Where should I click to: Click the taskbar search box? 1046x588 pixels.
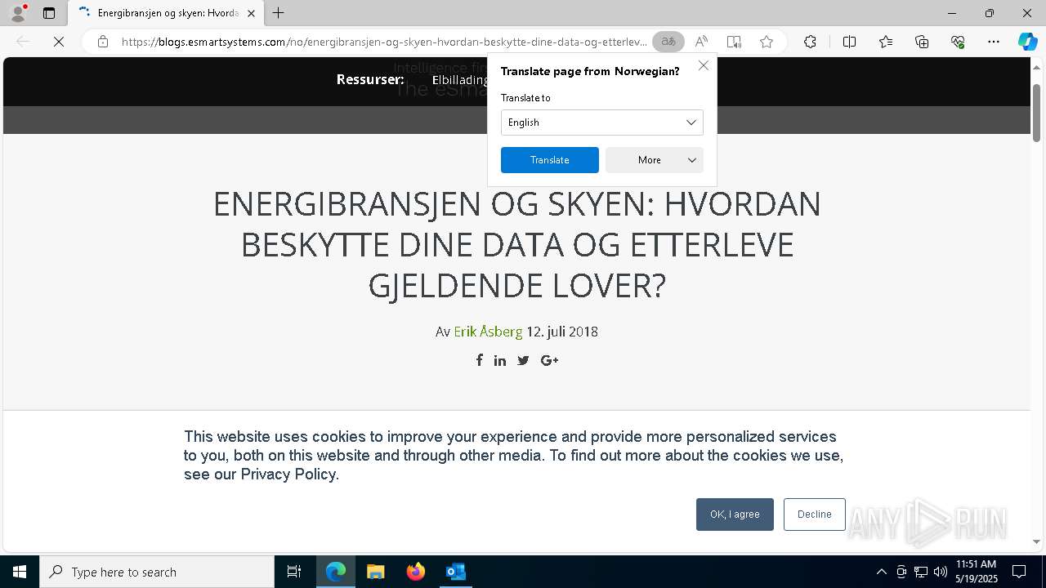[157, 572]
